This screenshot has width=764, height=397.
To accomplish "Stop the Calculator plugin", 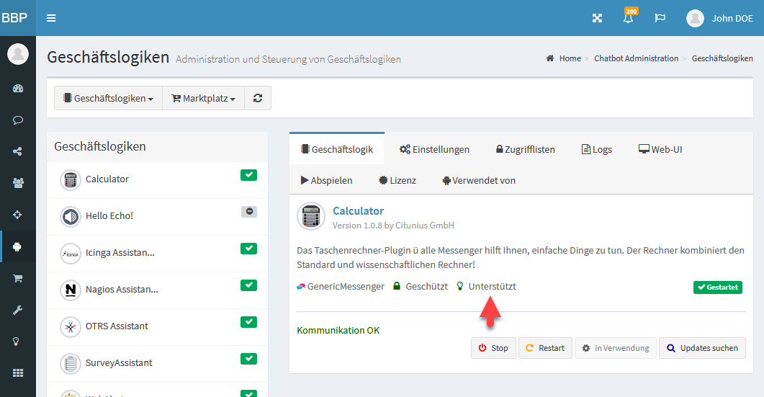I will point(493,348).
